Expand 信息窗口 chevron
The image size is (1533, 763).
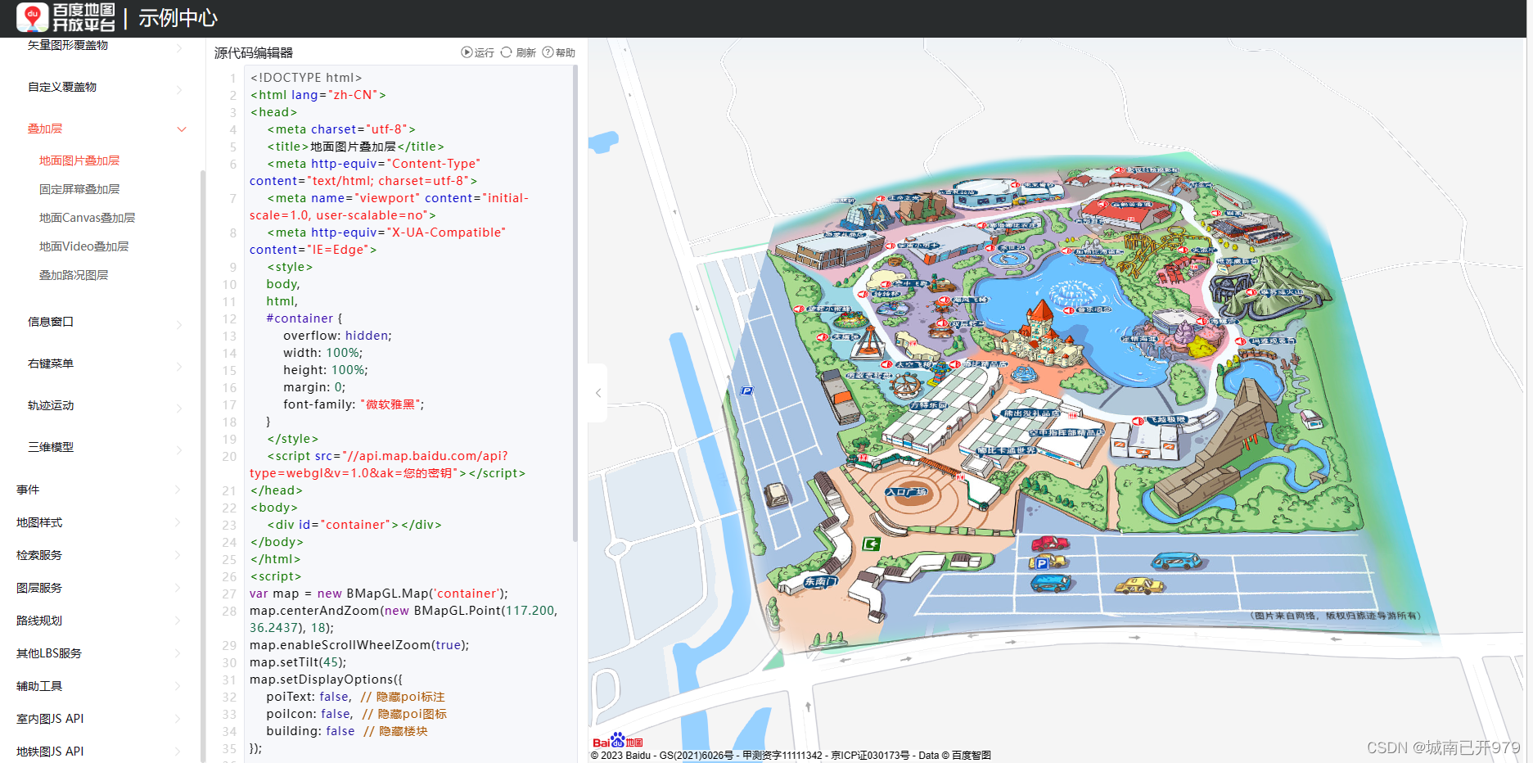pyautogui.click(x=179, y=325)
